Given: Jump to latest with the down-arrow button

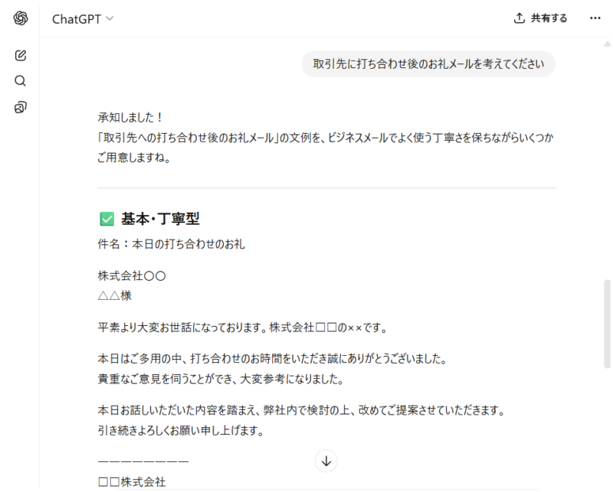Looking at the screenshot, I should click(326, 461).
